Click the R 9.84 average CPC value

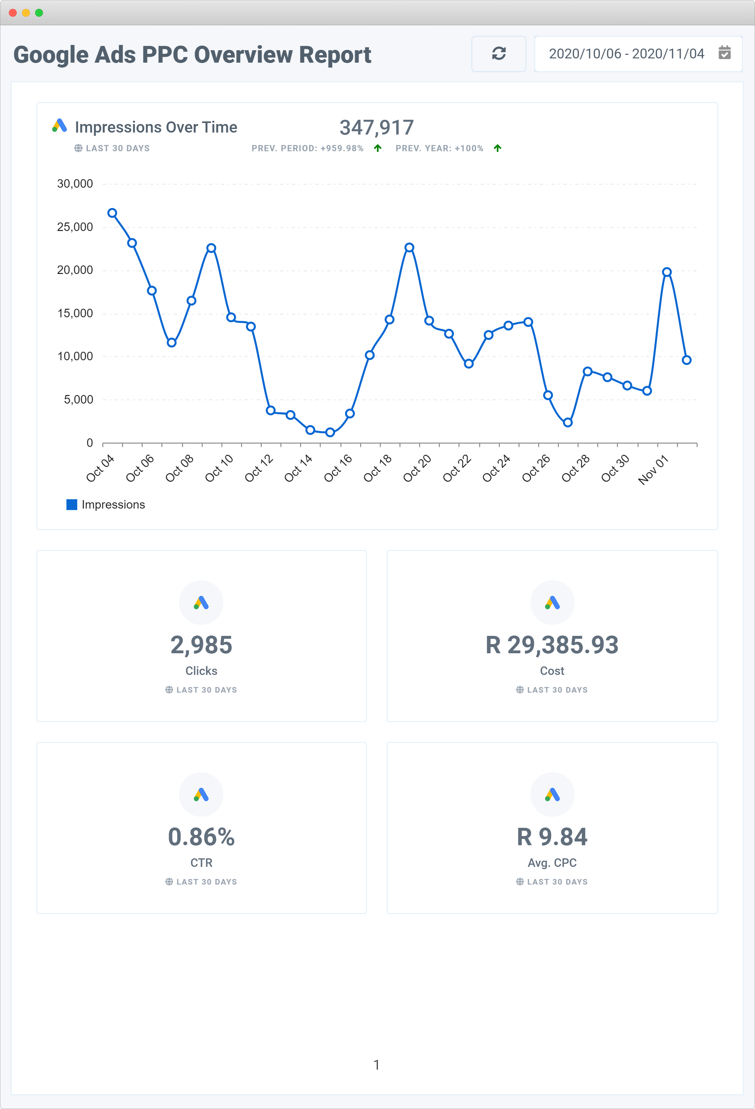[x=552, y=837]
